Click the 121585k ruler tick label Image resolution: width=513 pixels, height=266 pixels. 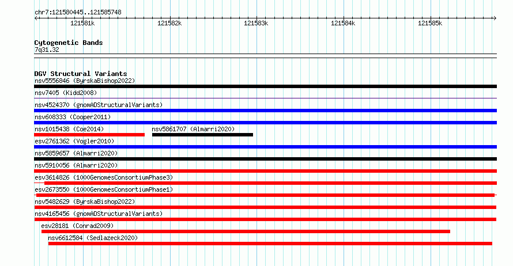pos(430,23)
